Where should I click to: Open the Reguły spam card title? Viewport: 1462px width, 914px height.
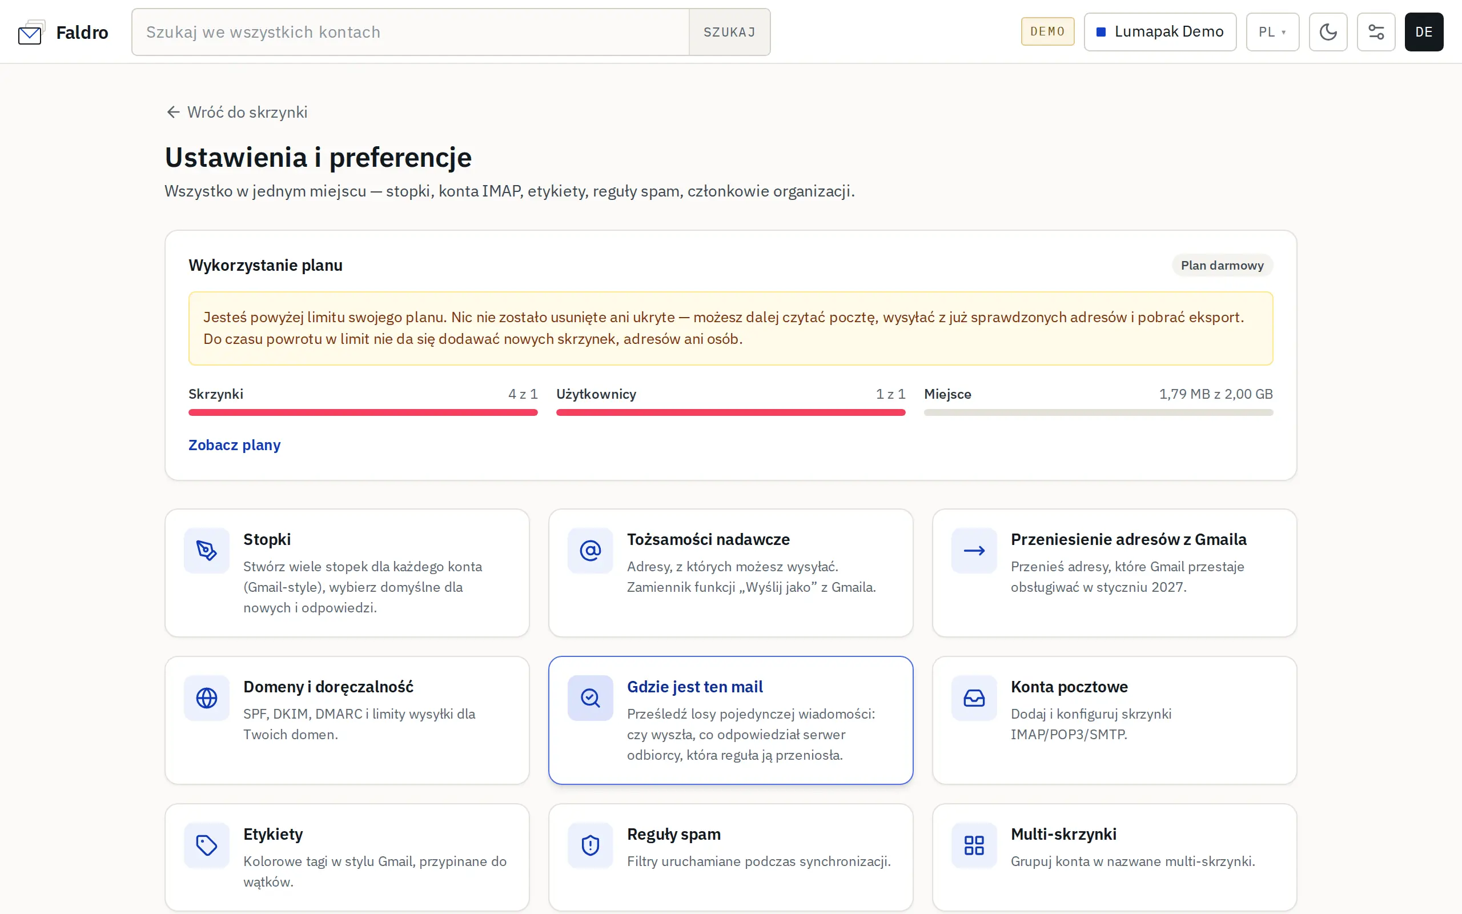coord(674,834)
